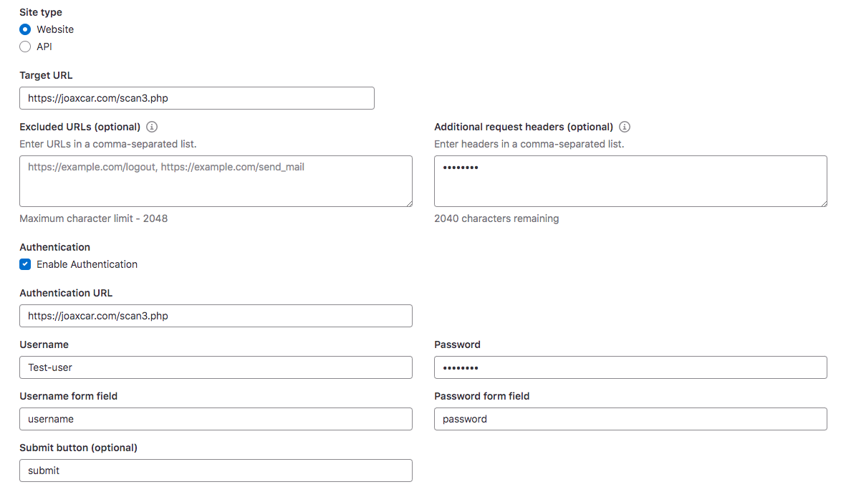846x487 pixels.
Task: Click the Submit button (optional) input
Action: (x=216, y=471)
